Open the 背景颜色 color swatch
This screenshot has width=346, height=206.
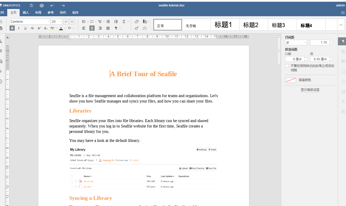click(x=291, y=80)
